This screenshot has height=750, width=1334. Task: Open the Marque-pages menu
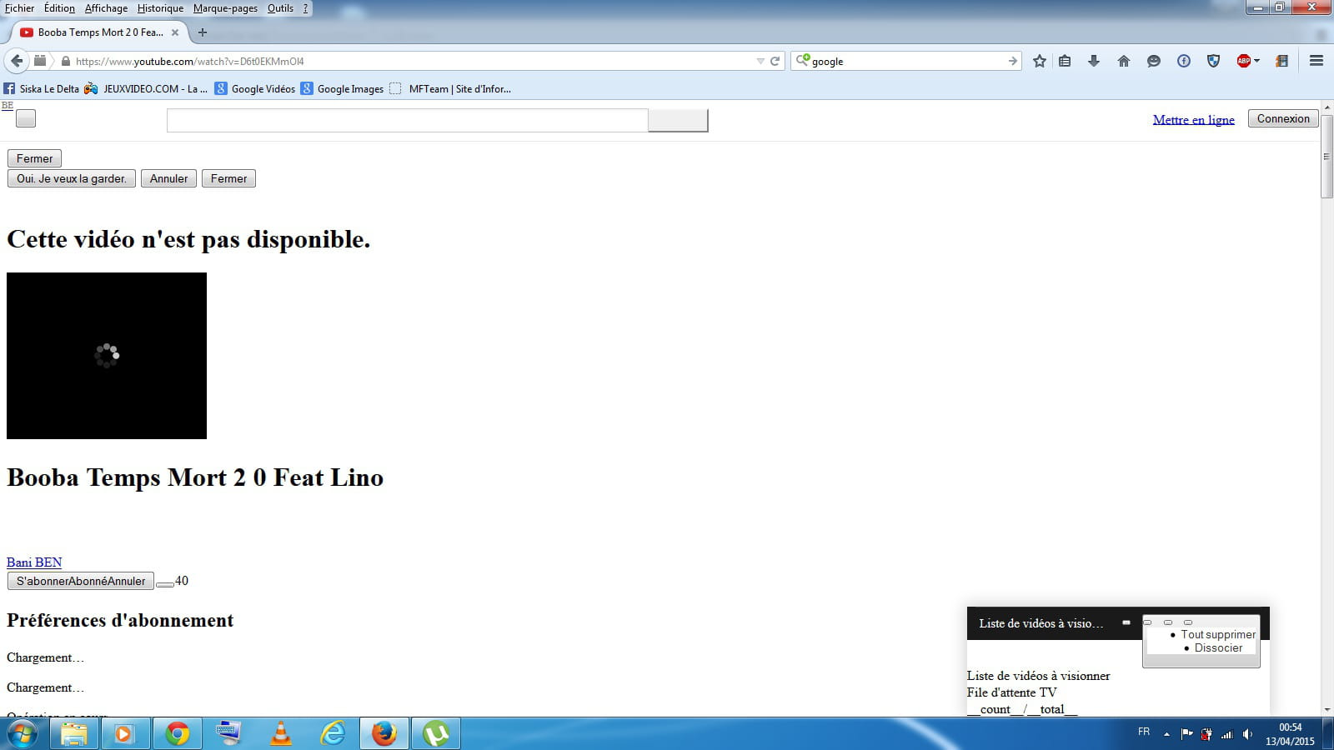[x=225, y=8]
